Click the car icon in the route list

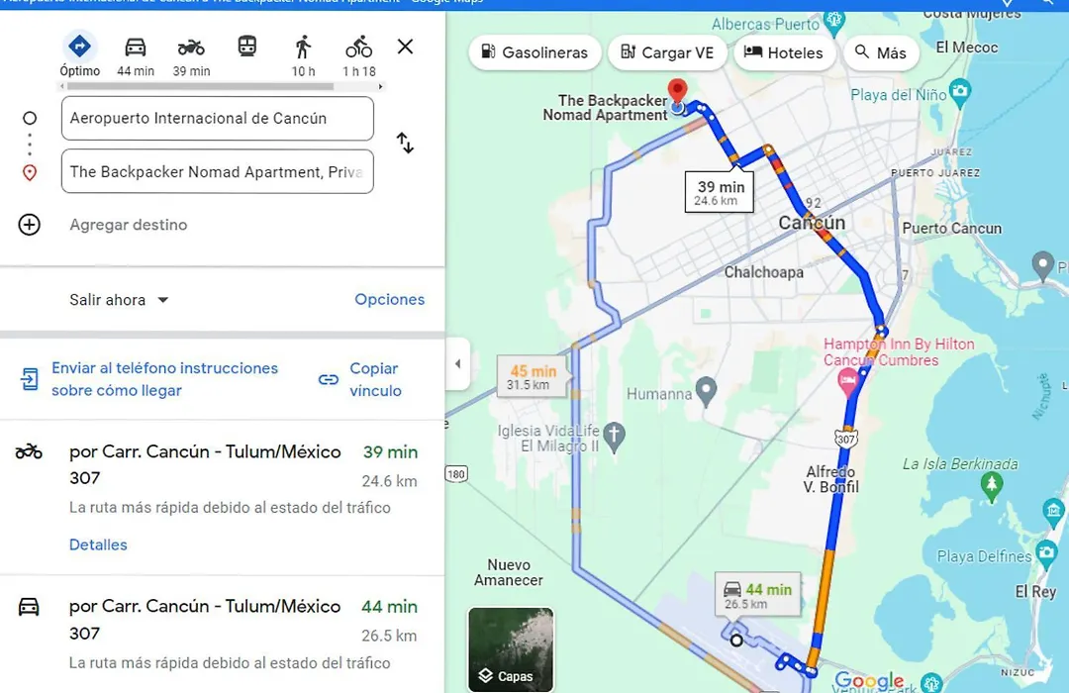[29, 607]
